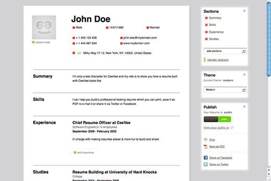Click Chief Resume Officer at CeeVee title
This screenshot has height=181, width=271.
pyautogui.click(x=101, y=123)
